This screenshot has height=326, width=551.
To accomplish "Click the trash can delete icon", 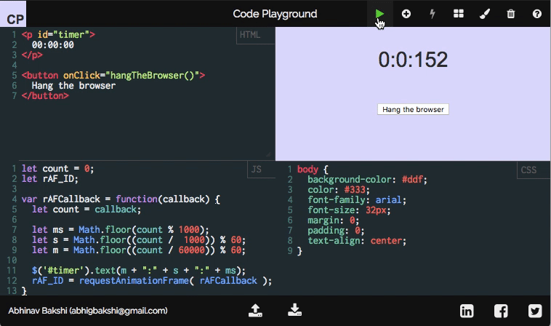I will pos(511,14).
